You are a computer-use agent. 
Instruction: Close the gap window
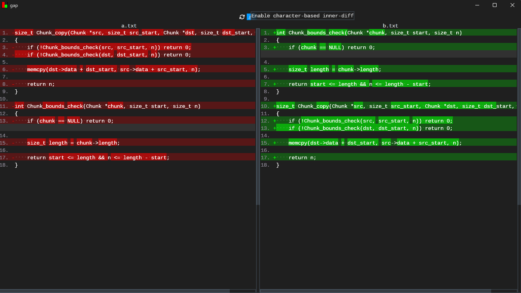512,5
